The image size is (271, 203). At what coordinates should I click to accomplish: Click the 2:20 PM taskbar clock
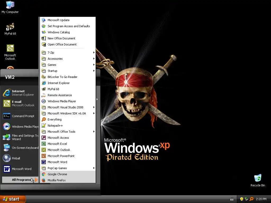tap(261, 199)
